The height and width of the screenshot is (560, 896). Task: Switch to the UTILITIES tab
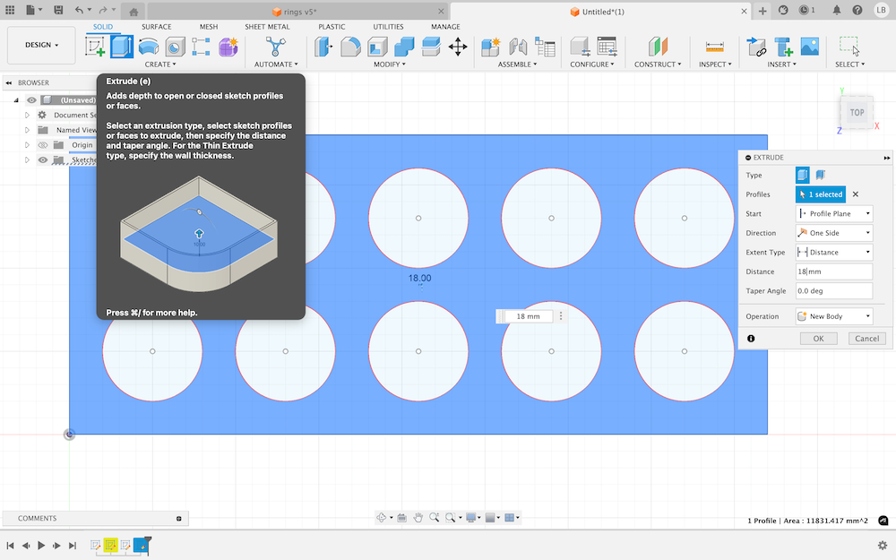[x=389, y=27]
